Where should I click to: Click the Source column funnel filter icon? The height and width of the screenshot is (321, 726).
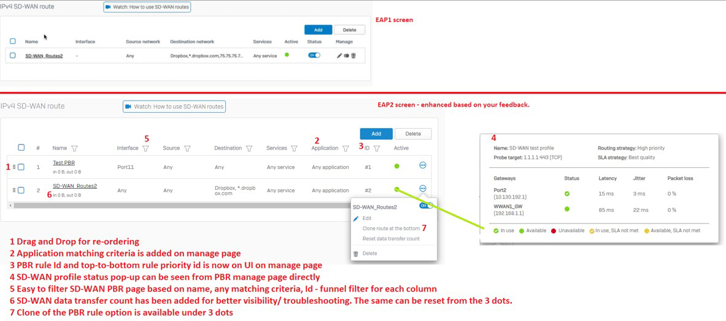click(187, 148)
